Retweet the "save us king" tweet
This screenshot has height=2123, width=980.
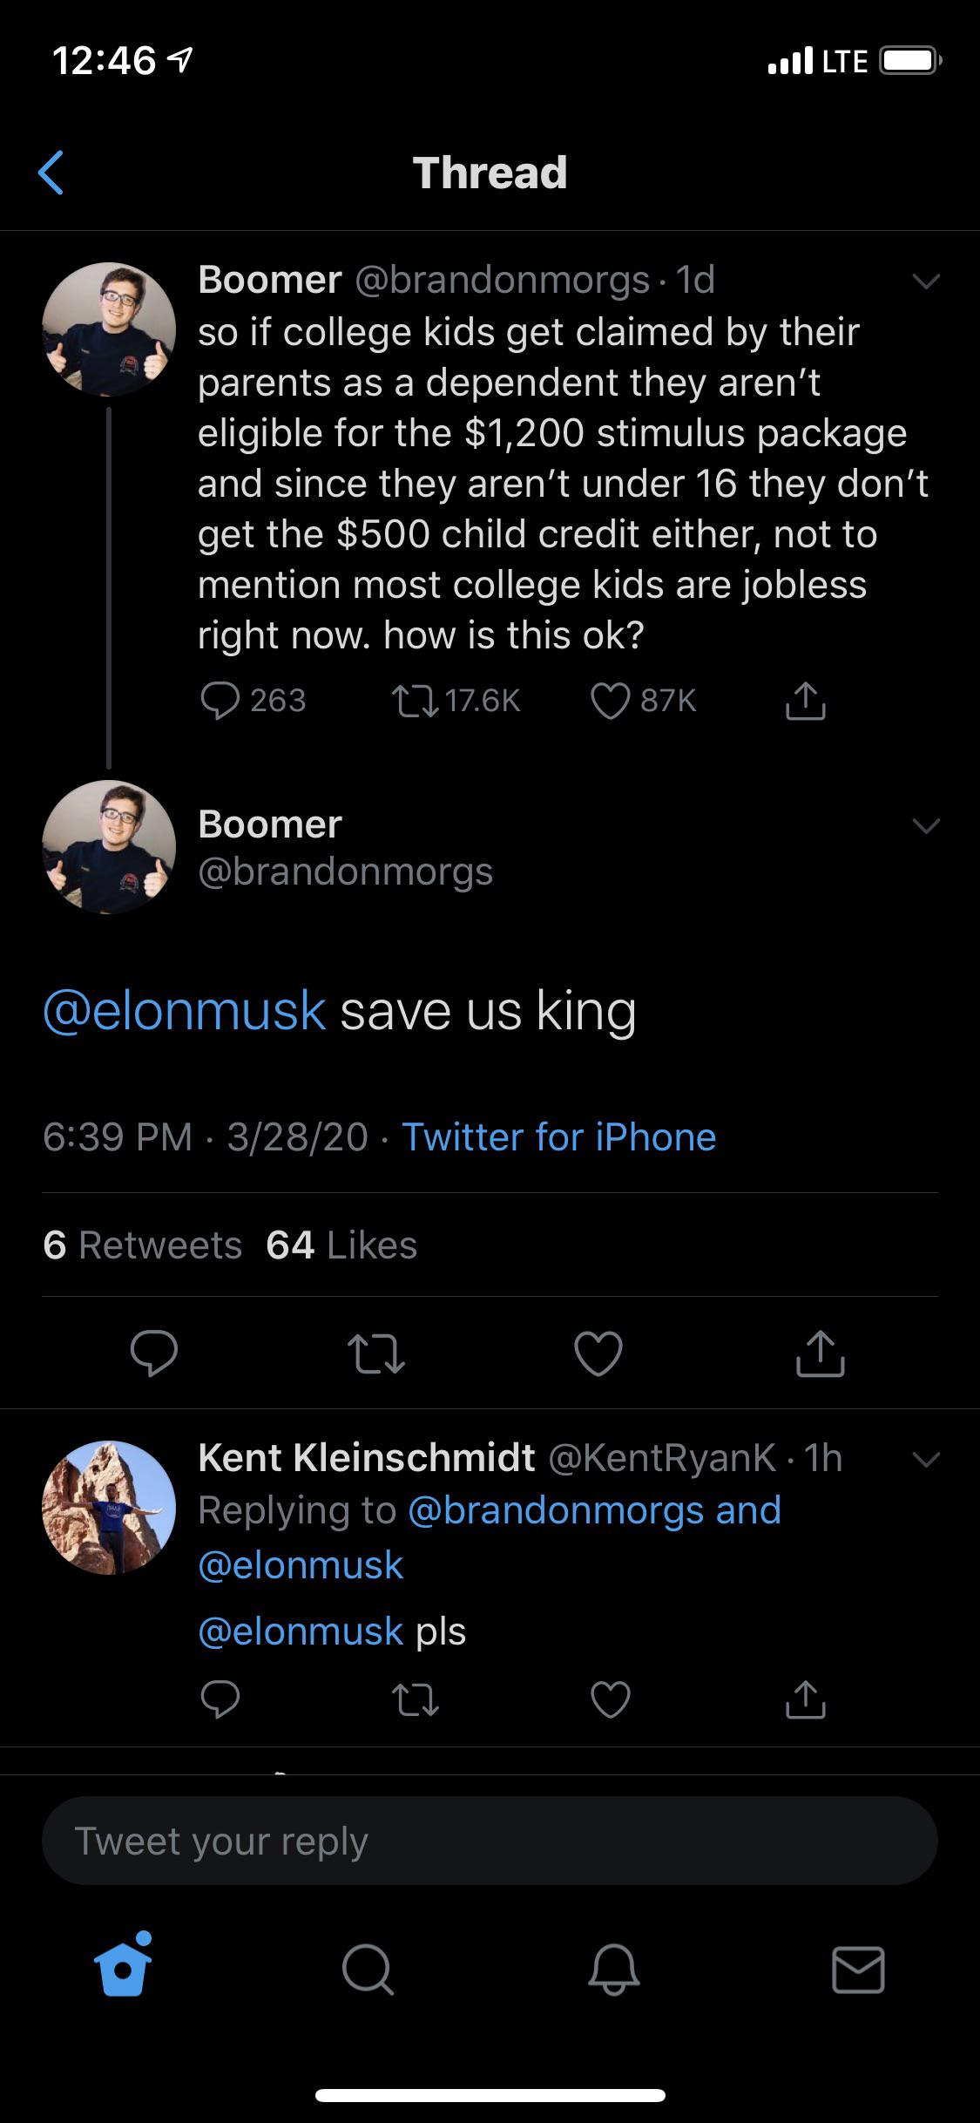pos(376,1353)
